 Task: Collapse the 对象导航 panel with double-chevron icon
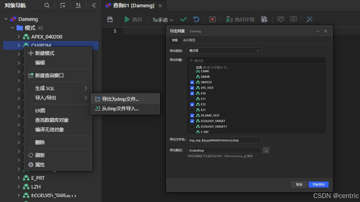pyautogui.click(x=94, y=5)
